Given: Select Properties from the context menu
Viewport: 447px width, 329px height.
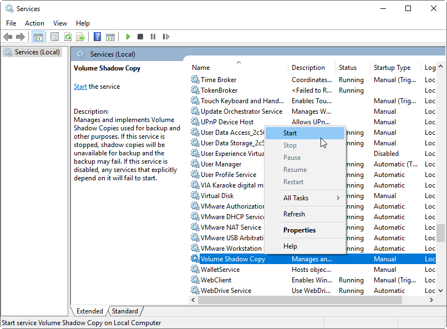Looking at the screenshot, I should (x=299, y=230).
